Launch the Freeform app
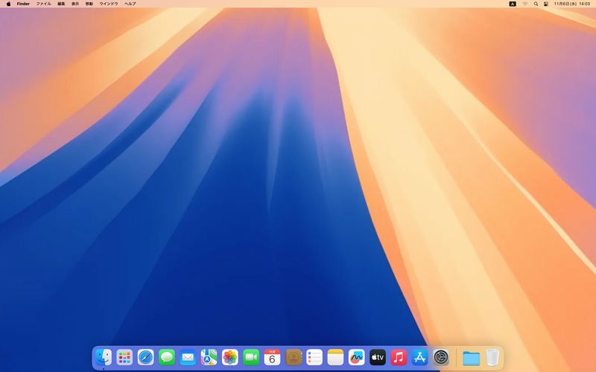 click(357, 358)
